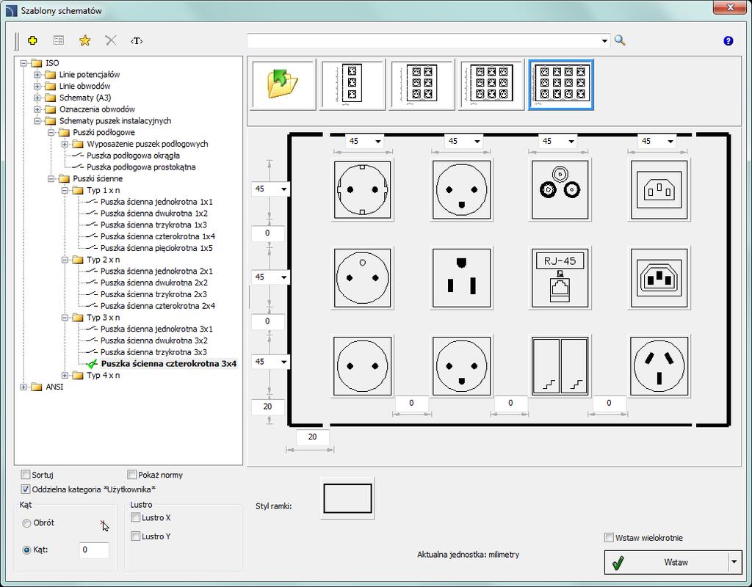Viewport: 752px width, 587px height.
Task: Open first column width 45 dropdown
Action: (x=378, y=142)
